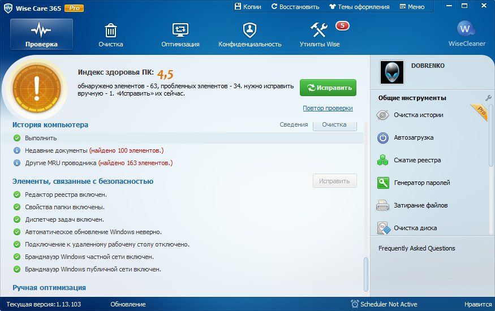Screen dimensions: 495x311
Task: Click Frequently Asked Questions link
Action: tap(417, 248)
